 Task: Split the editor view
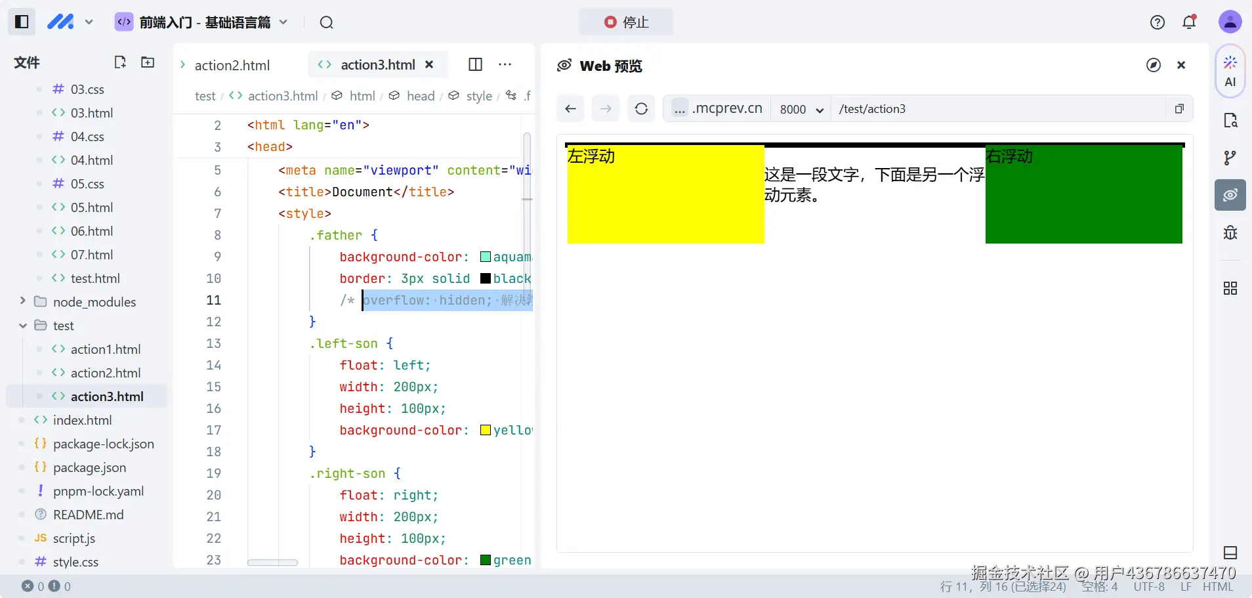pos(476,64)
